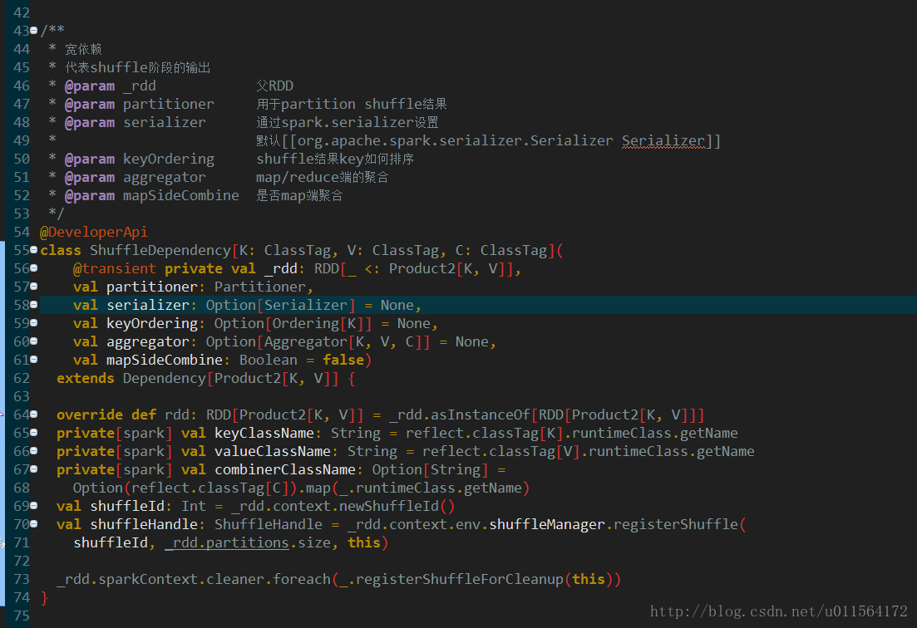Click registerShuffle method call on line 70

point(676,525)
